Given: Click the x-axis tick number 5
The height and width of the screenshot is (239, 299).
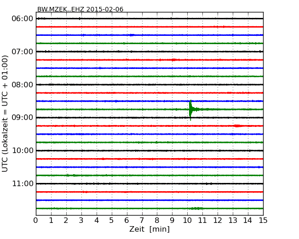Looking at the screenshot, I should (112, 220).
